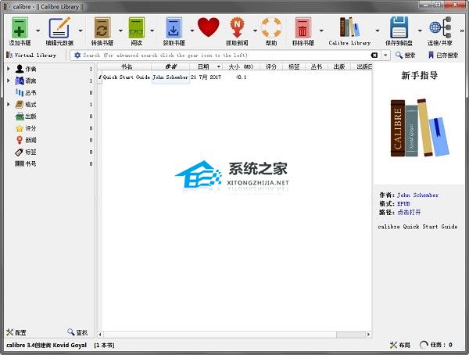
Task: Open Fetch News (抓取新闻) in toolbar
Action: click(238, 27)
